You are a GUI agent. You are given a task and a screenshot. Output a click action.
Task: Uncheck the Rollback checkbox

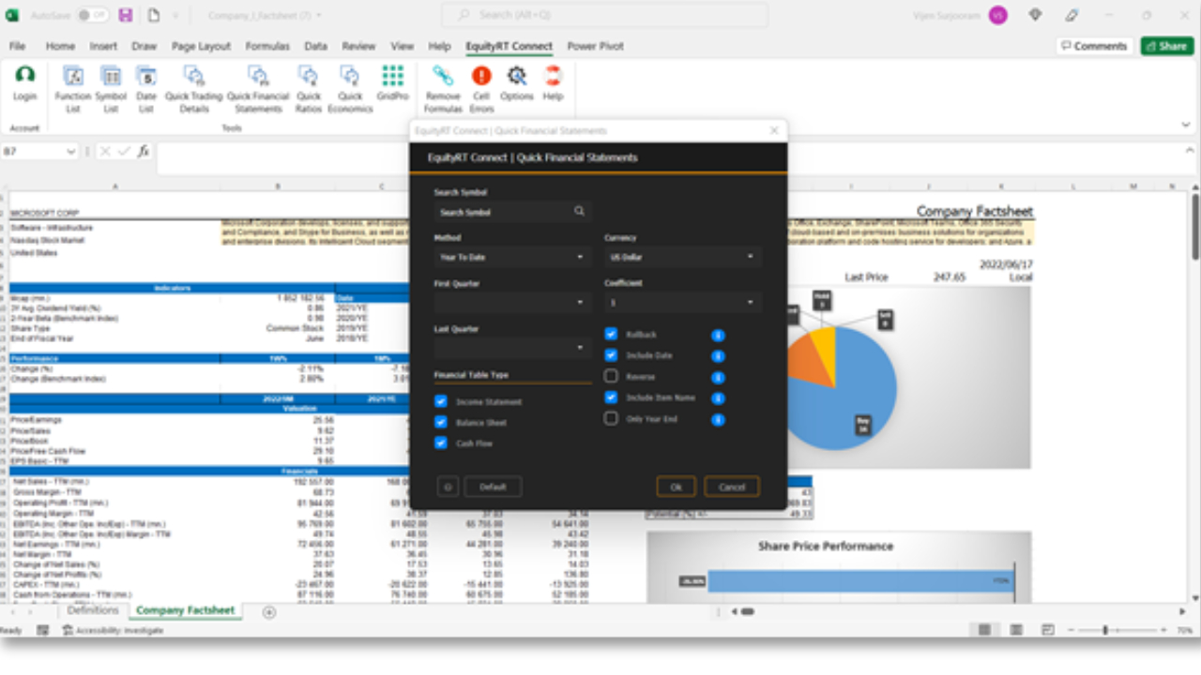(611, 335)
